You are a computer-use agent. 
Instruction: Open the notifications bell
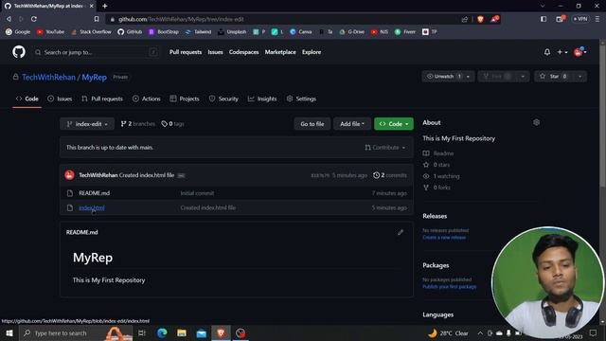547,52
